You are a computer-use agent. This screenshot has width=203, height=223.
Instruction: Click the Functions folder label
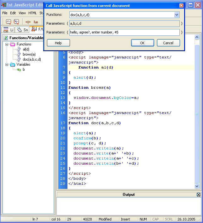click(24, 44)
